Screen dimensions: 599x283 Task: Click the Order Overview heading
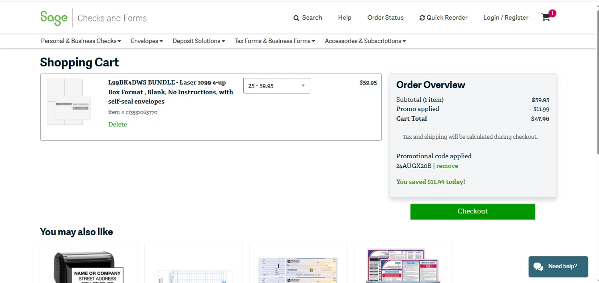pos(430,85)
